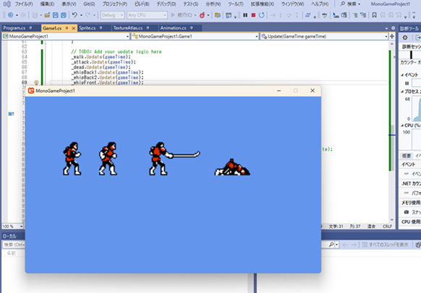
Task: Collapse the CPU graph section
Action: [402, 126]
